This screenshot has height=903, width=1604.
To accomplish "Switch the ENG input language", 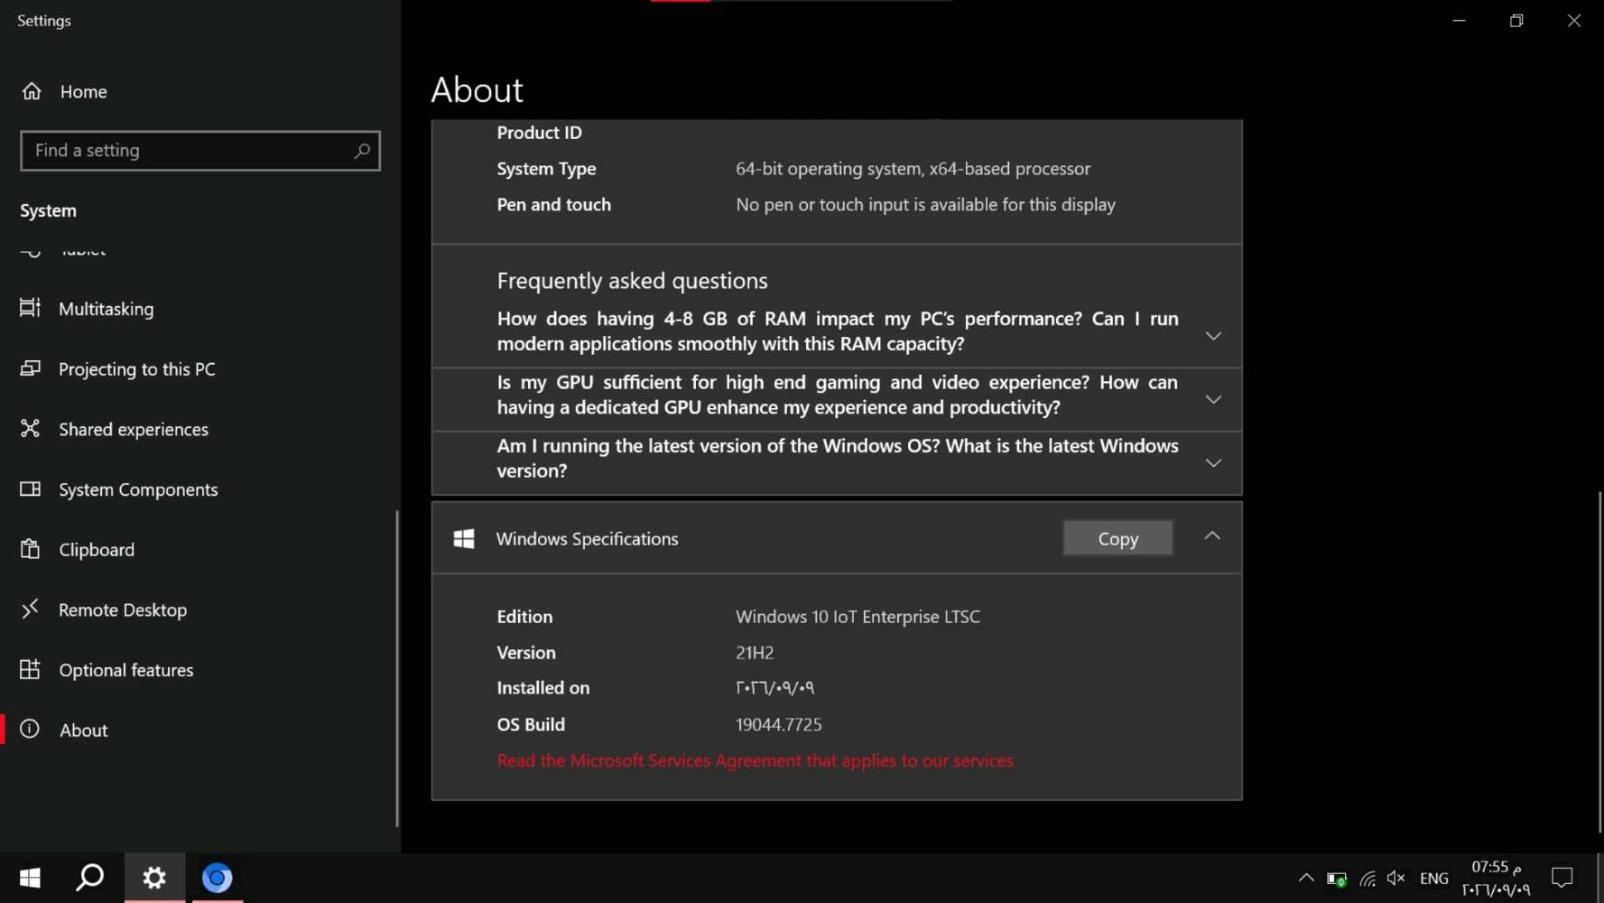I will point(1433,878).
